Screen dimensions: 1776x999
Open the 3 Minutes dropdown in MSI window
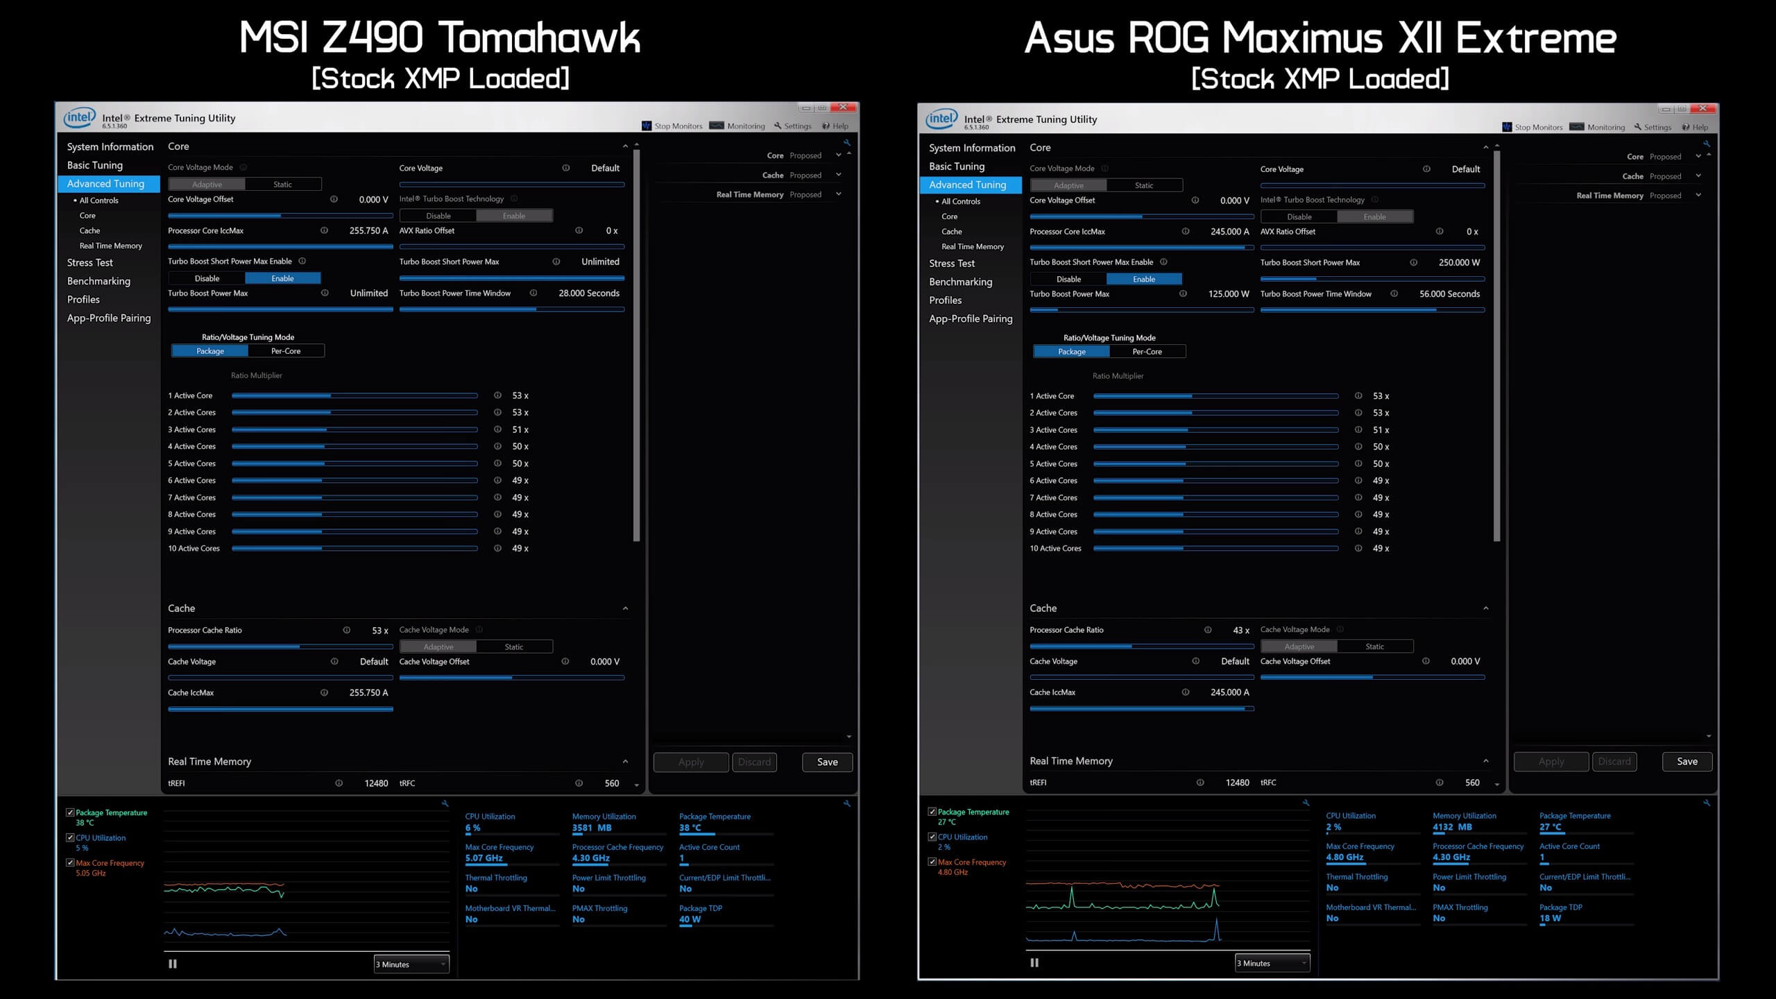click(411, 964)
